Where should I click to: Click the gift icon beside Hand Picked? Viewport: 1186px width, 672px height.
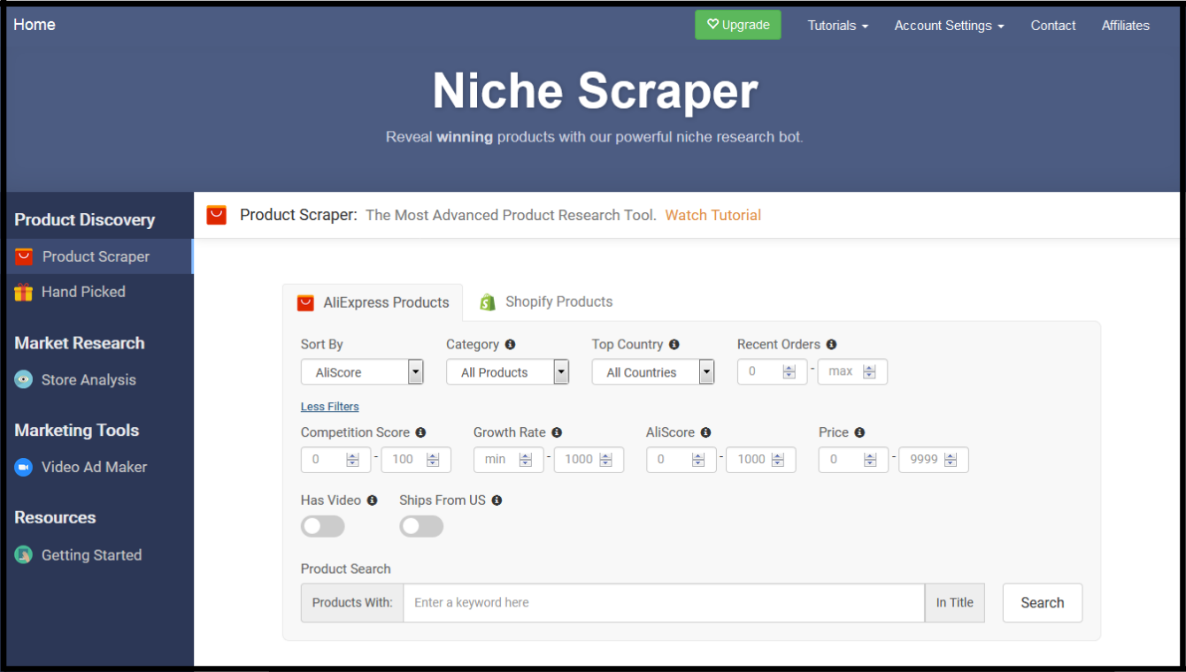24,292
